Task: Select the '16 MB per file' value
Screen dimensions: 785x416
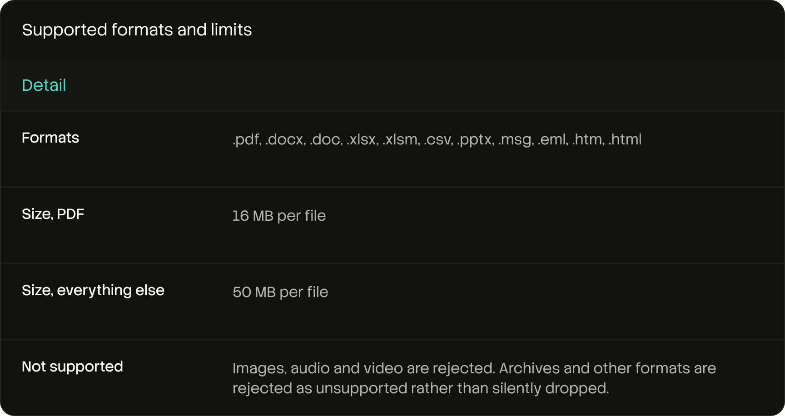Action: click(x=279, y=216)
